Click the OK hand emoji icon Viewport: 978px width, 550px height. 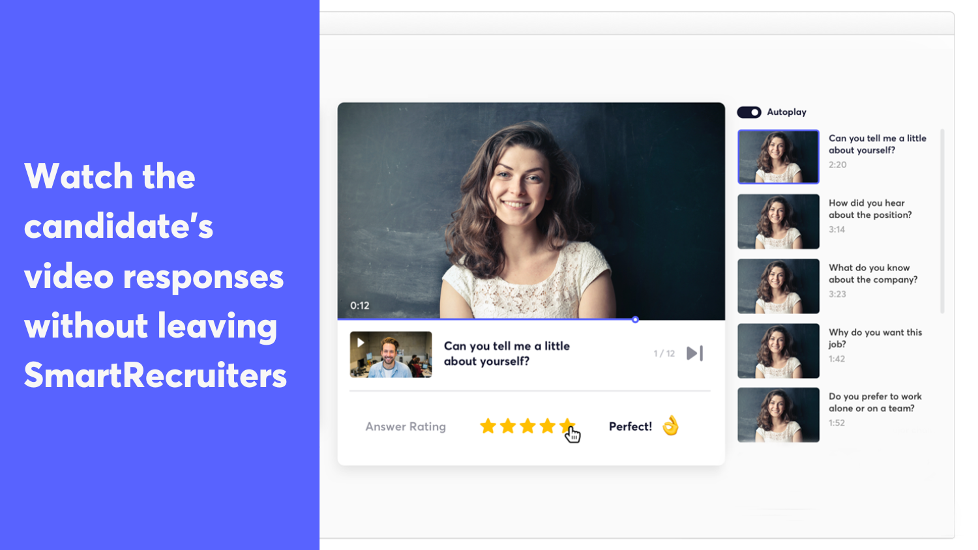click(x=670, y=426)
